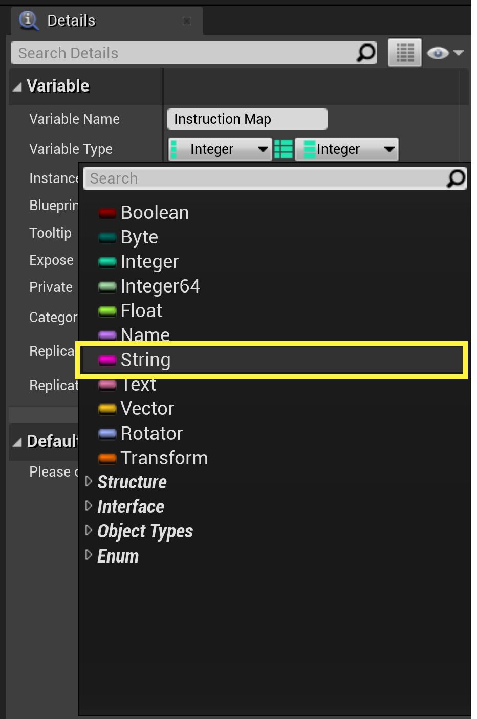The image size is (477, 719).
Task: Click the Instruction Map variable name field
Action: (247, 119)
